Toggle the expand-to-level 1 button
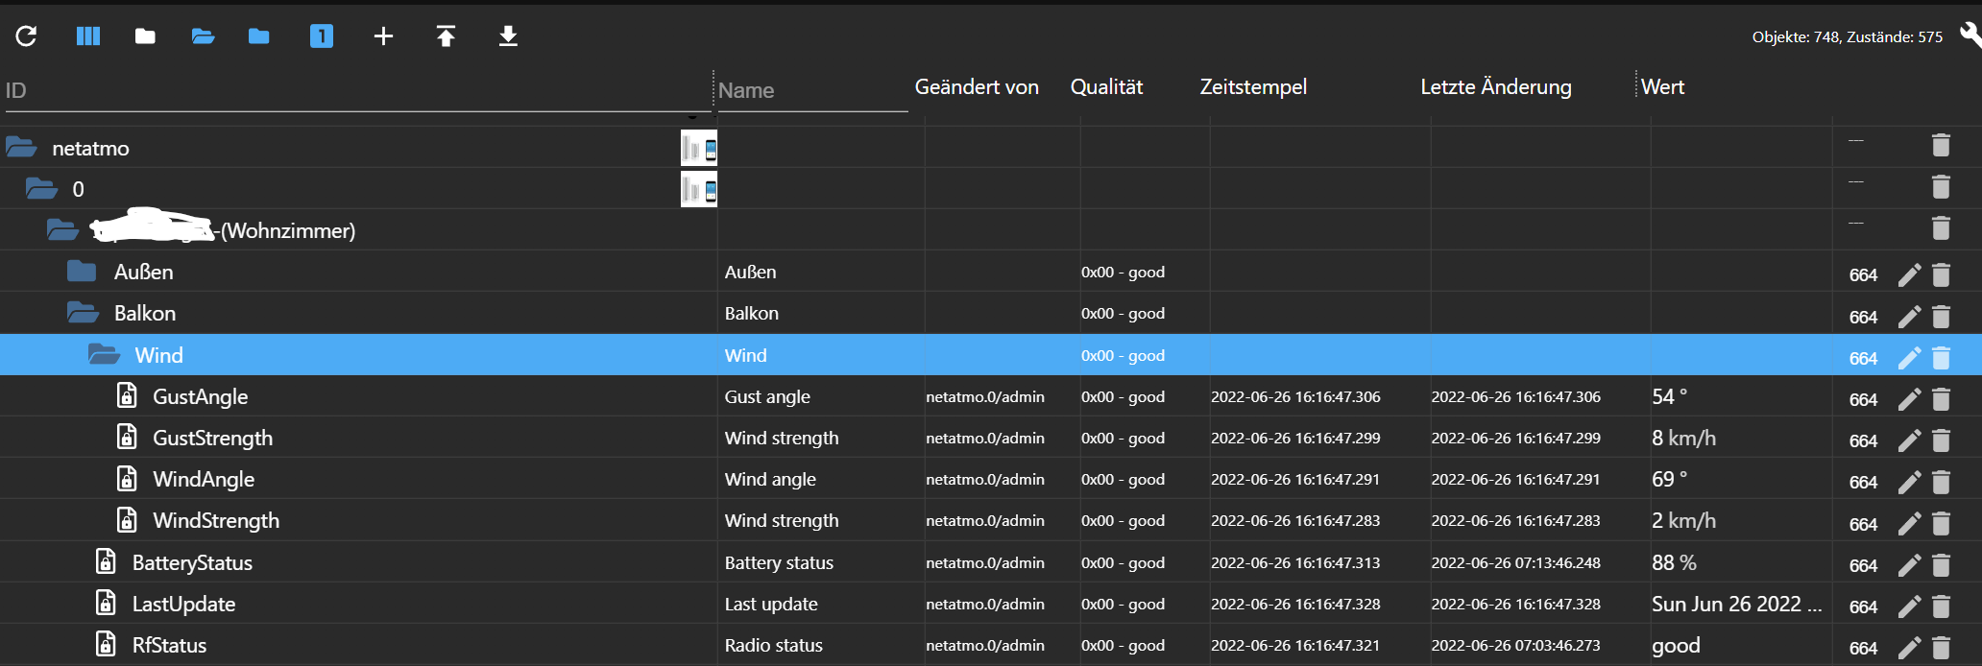This screenshot has height=666, width=1982. pos(322,36)
